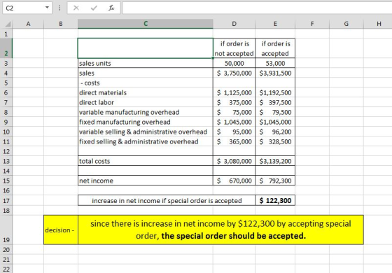Click the cell with $ 397,500
The image size is (392, 273).
click(275, 102)
